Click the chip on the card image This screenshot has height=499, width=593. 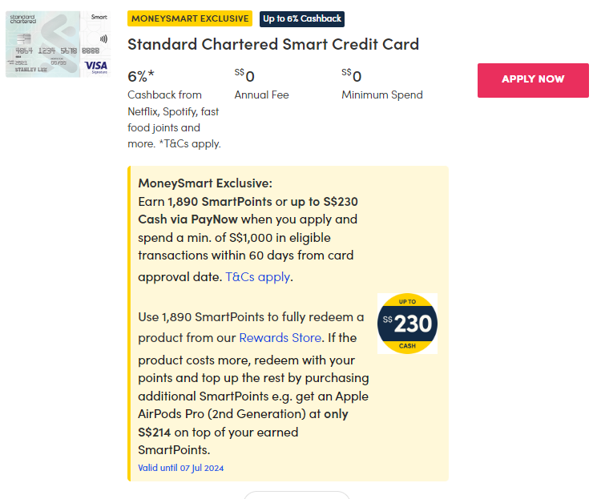(x=22, y=39)
